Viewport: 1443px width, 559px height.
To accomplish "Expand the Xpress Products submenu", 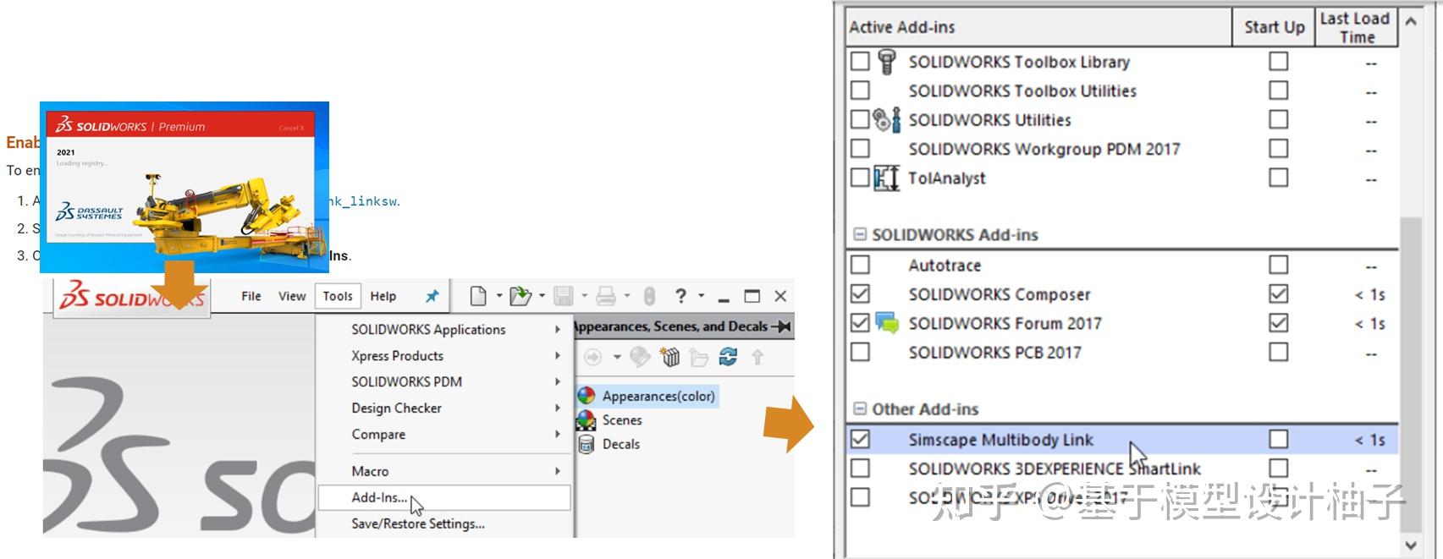I will (x=443, y=355).
